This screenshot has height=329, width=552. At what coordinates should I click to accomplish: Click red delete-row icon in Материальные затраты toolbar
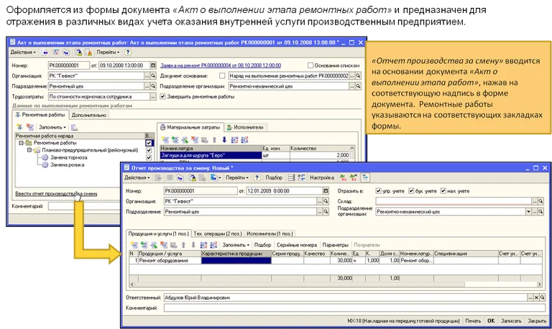click(x=194, y=139)
